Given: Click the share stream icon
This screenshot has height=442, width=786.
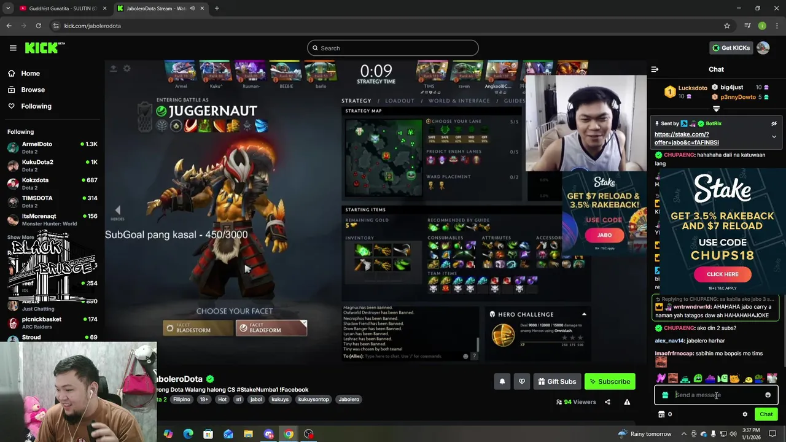Looking at the screenshot, I should (607, 402).
